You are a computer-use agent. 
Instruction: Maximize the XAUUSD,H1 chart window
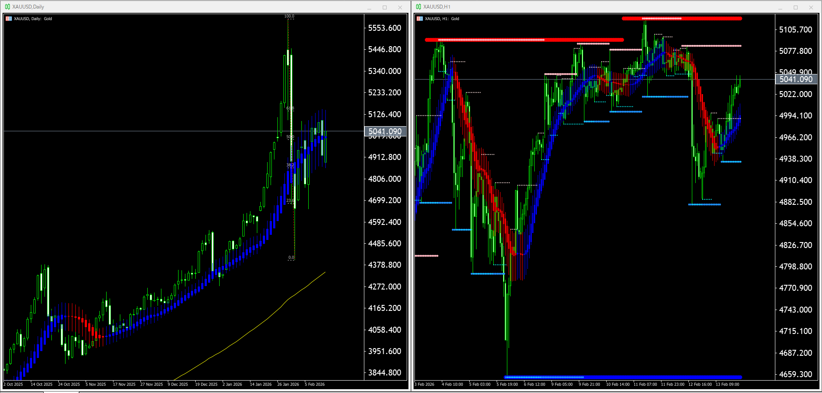(795, 7)
